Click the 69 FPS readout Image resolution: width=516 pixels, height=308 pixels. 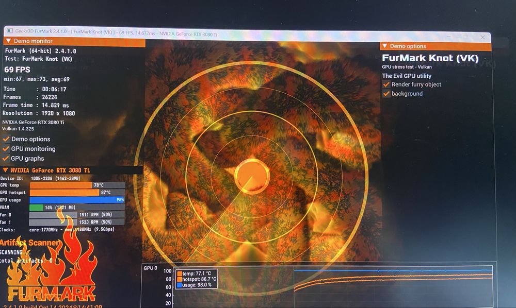(x=17, y=70)
